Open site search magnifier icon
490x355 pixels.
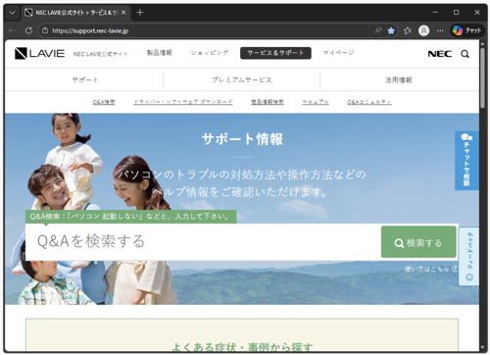pyautogui.click(x=465, y=54)
